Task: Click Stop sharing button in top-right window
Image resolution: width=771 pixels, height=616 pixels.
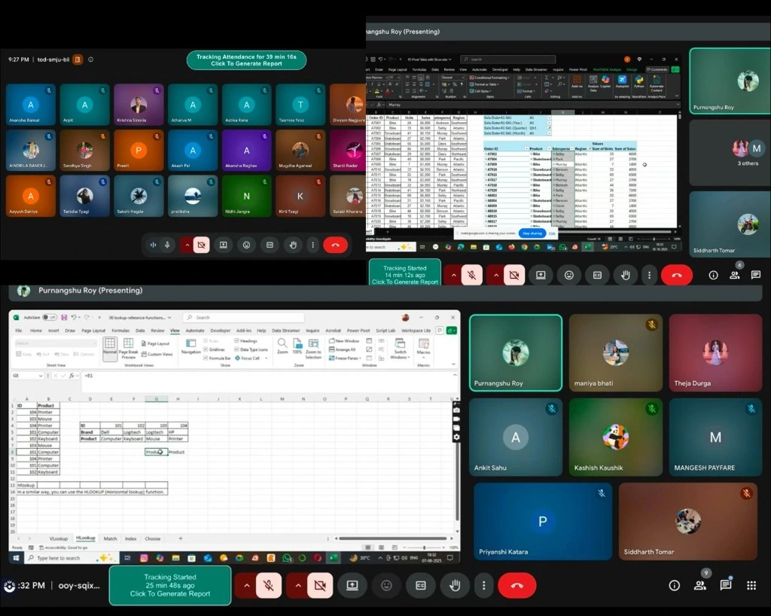Action: [x=532, y=233]
